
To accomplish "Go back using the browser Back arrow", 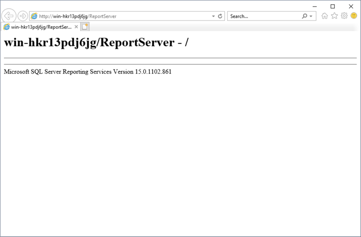I will click(9, 16).
